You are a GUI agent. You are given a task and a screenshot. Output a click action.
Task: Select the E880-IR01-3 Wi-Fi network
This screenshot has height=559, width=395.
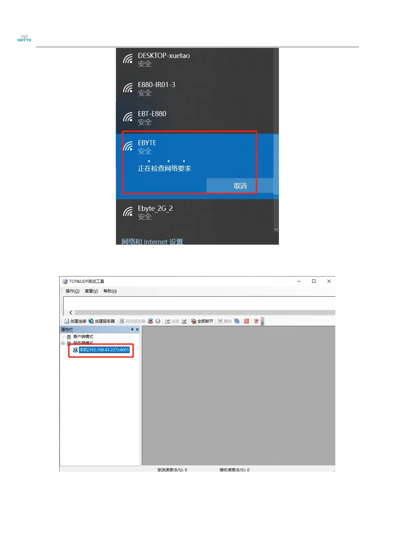click(x=195, y=89)
